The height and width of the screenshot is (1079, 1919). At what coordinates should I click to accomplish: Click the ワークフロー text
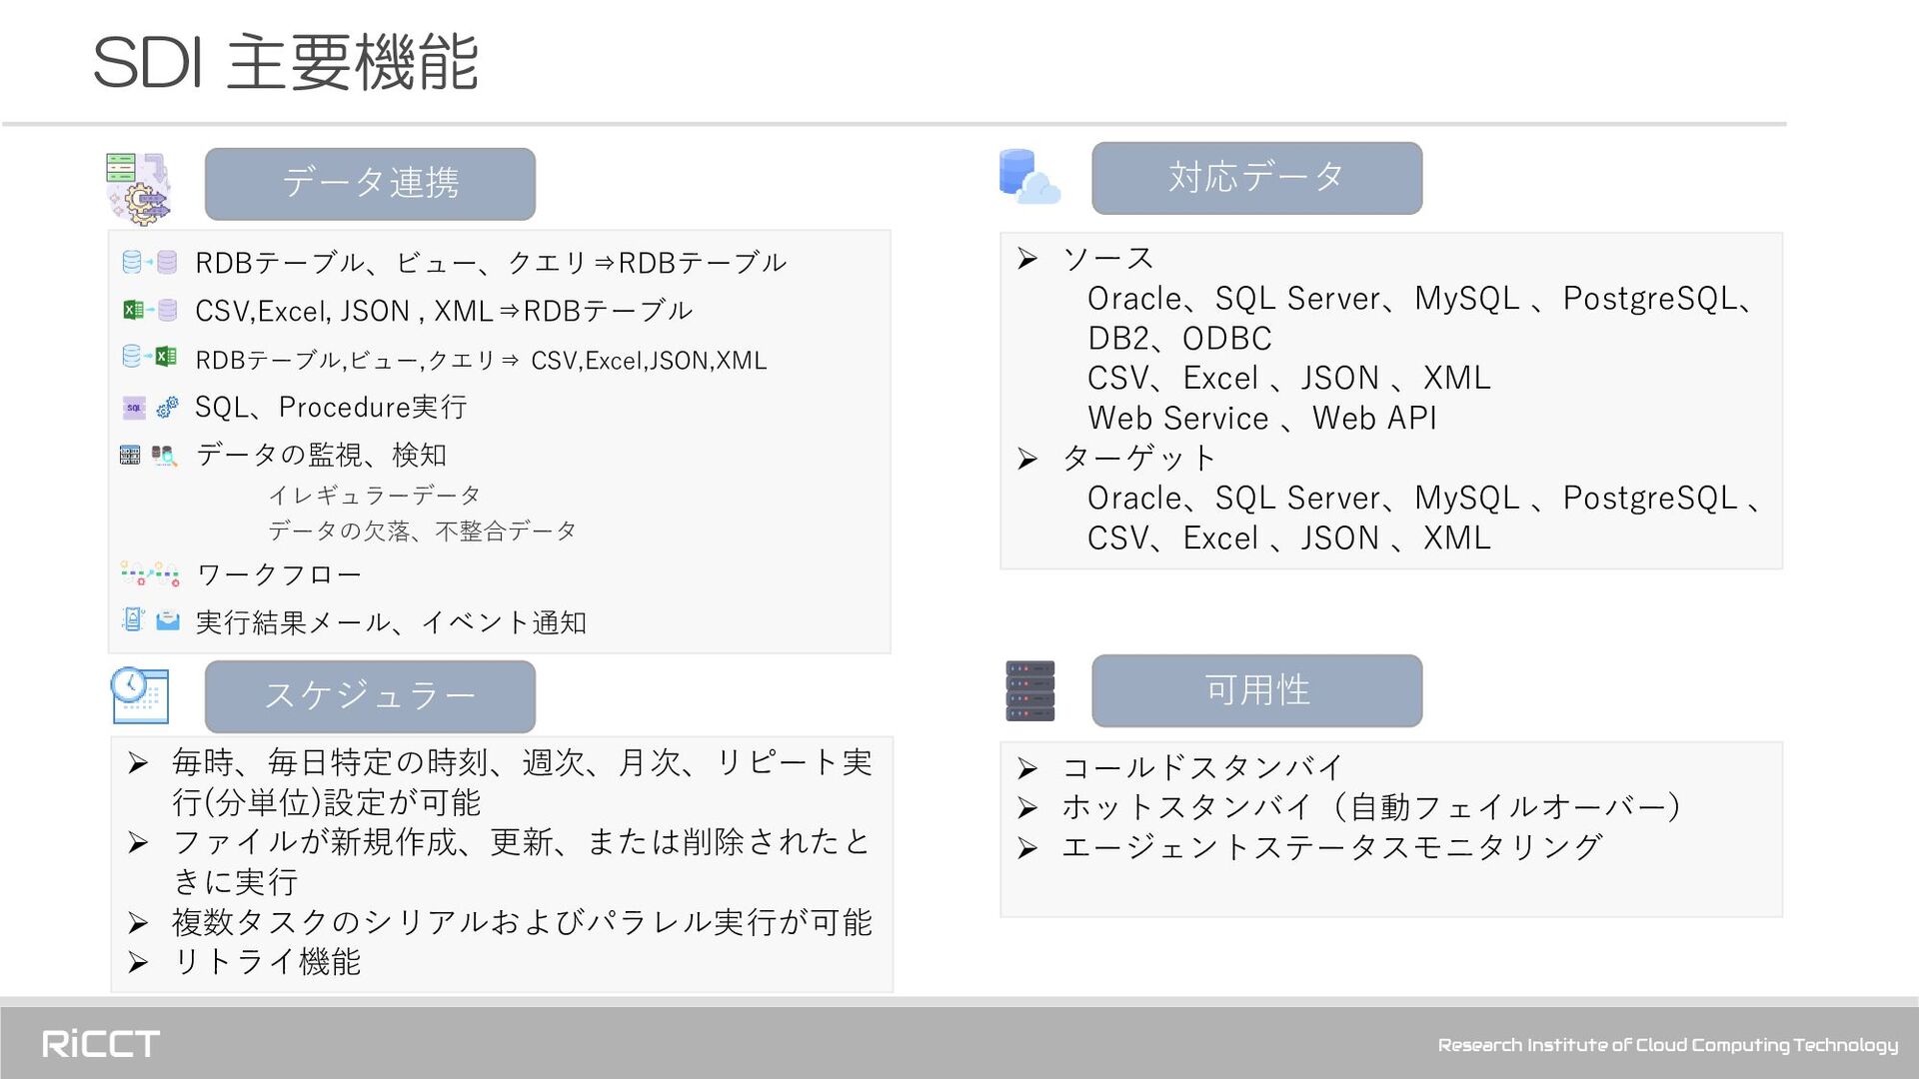[x=279, y=574]
